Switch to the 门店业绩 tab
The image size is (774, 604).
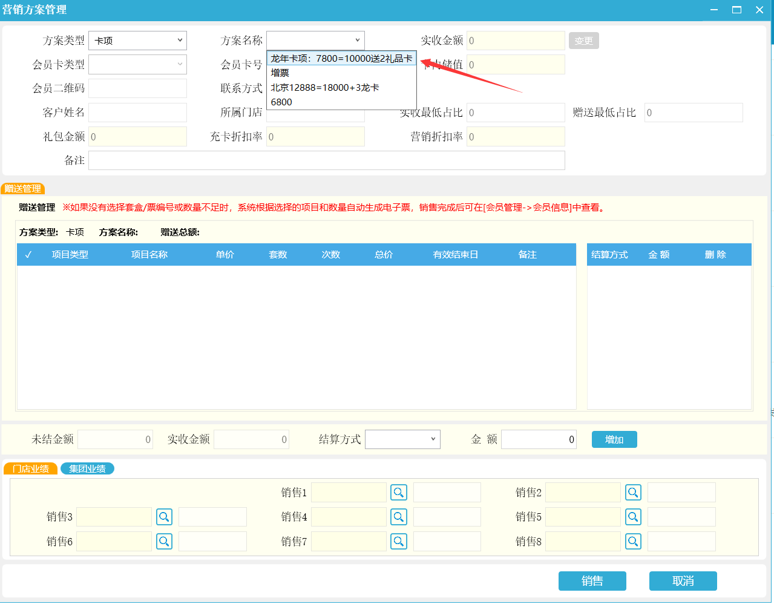31,469
